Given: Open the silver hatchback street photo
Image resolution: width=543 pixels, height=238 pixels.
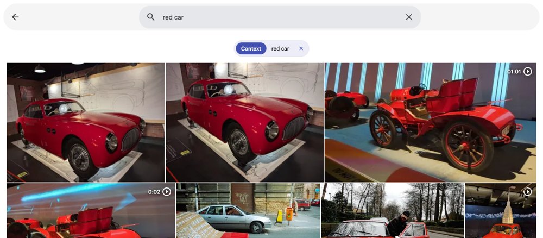Looking at the screenshot, I should point(248,211).
